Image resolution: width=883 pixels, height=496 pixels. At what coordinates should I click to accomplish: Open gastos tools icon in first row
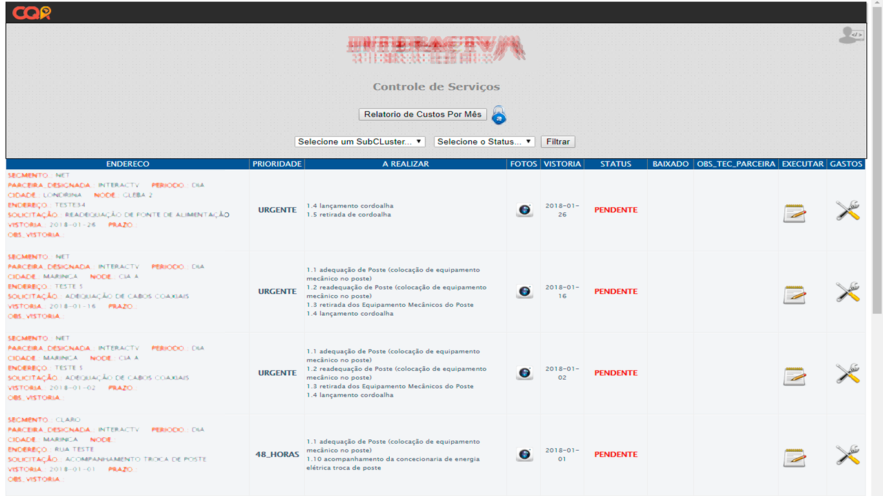pos(847,211)
